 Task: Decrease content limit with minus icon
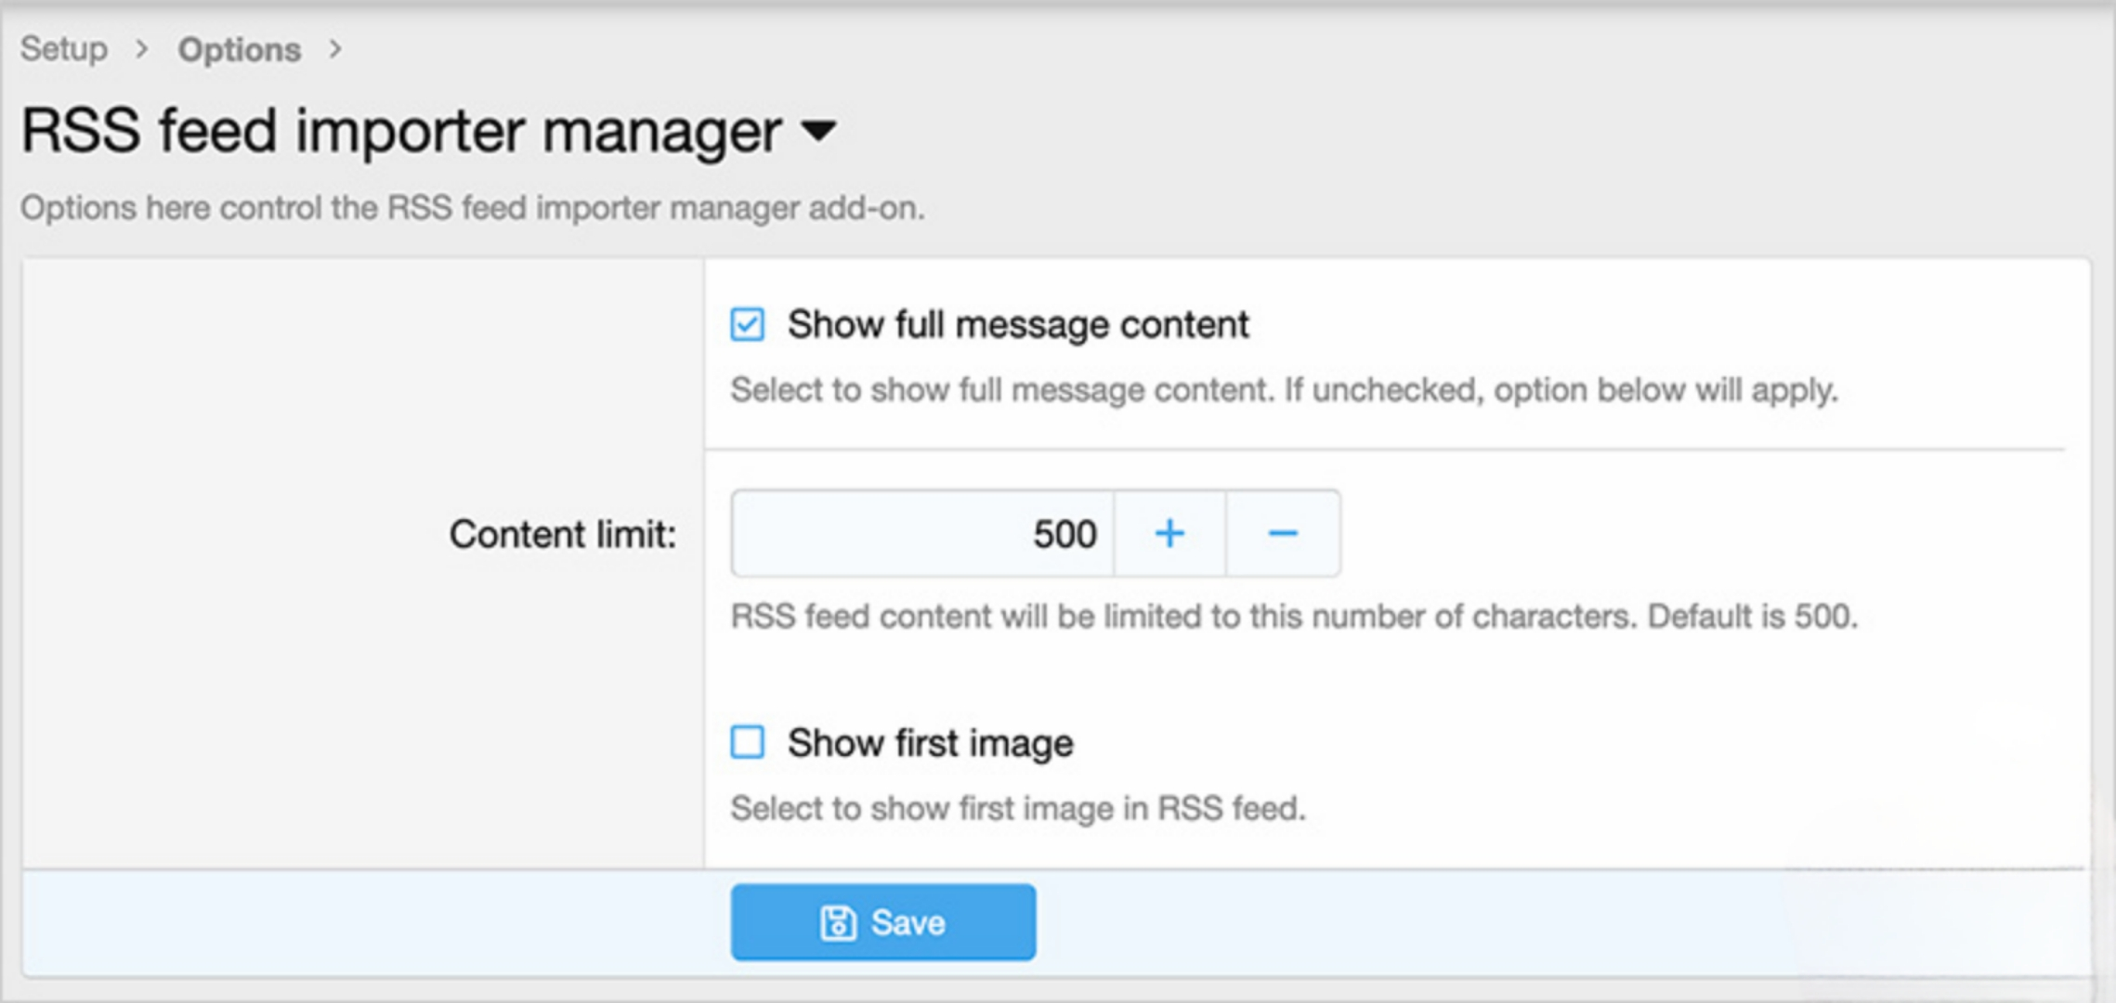tap(1282, 534)
